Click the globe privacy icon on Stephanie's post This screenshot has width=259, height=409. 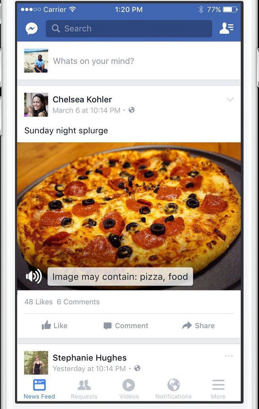tap(137, 368)
